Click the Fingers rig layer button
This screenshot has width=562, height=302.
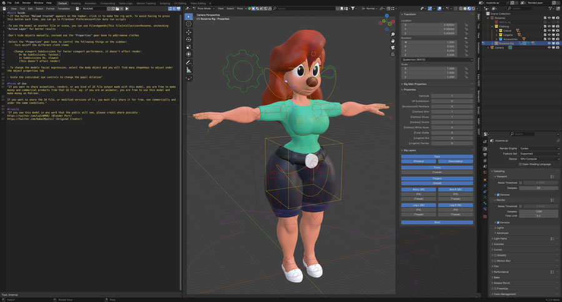(437, 178)
